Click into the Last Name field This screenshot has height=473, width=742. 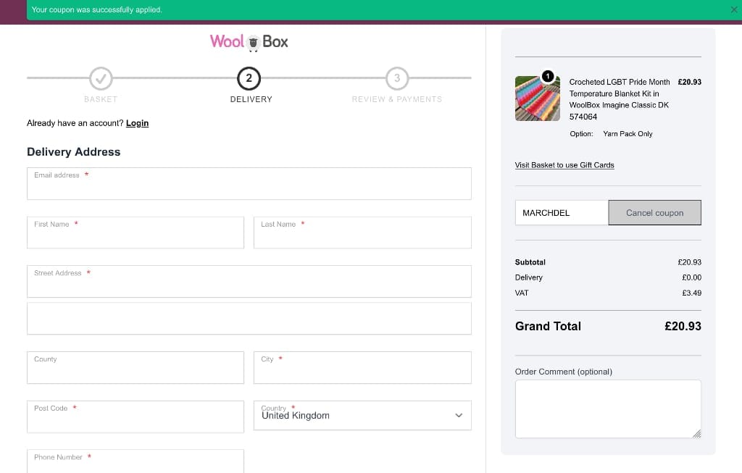(x=362, y=233)
